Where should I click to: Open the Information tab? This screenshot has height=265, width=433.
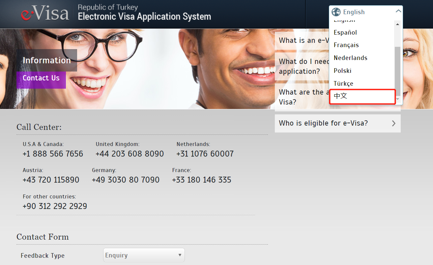[47, 60]
